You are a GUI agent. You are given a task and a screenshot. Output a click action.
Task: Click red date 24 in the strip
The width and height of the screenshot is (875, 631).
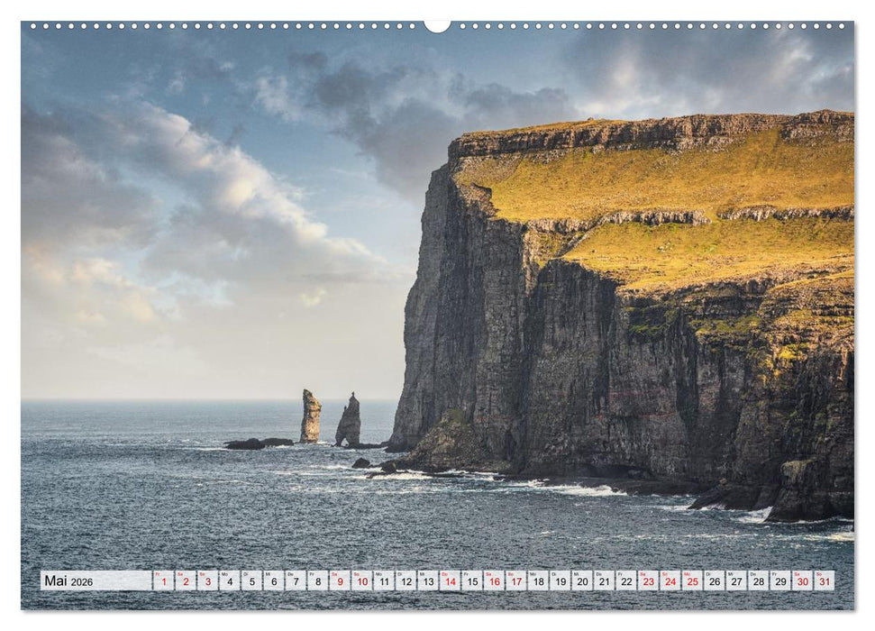point(670,581)
